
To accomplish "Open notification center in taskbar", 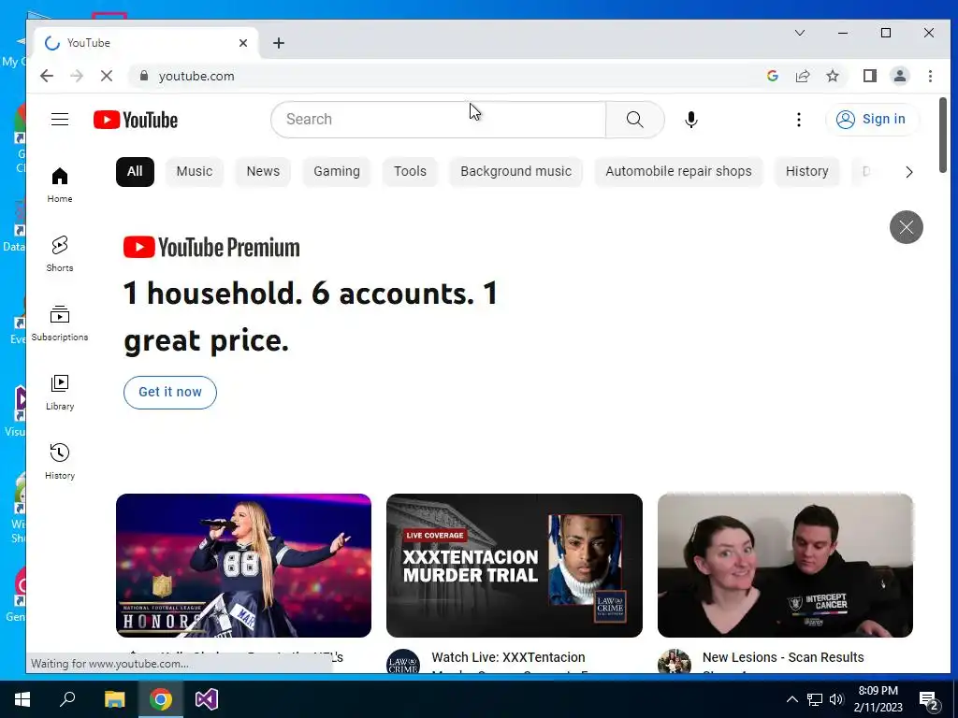I will [929, 699].
